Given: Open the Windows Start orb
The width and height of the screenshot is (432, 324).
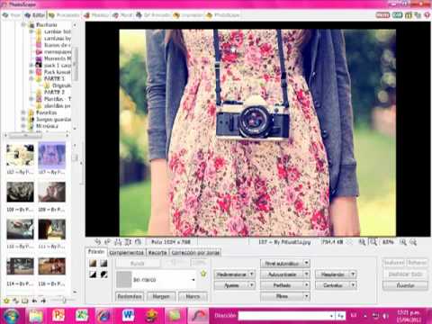Looking at the screenshot, I should (11, 316).
